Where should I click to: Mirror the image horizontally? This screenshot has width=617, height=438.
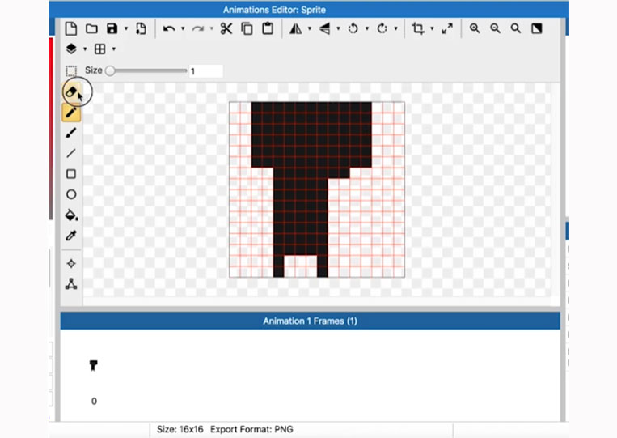click(295, 28)
